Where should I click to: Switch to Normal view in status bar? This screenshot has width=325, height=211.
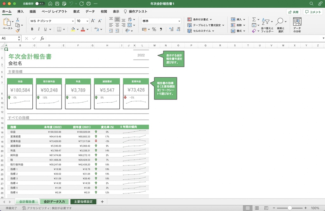248,208
